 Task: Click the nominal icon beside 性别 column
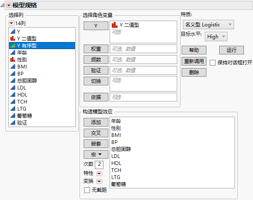pos(13,59)
